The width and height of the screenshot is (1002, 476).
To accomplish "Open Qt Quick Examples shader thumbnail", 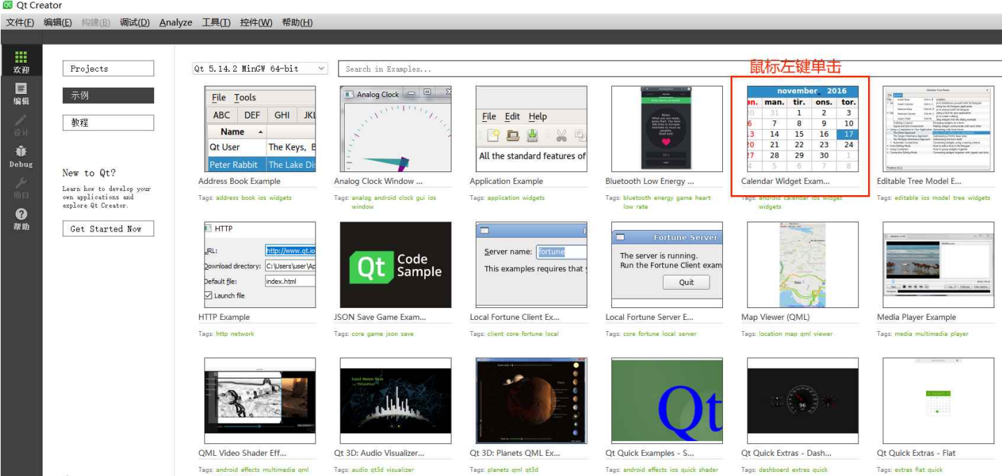I will [666, 401].
